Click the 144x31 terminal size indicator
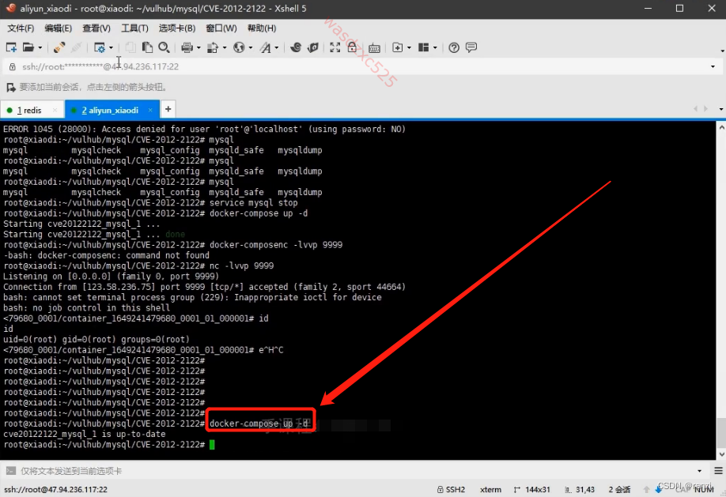Viewport: 726px width, 497px height. [x=532, y=489]
